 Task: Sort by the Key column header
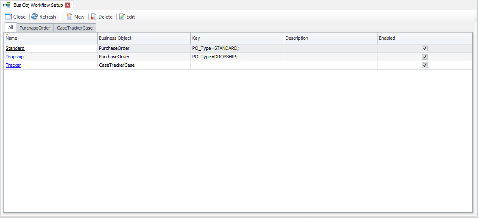pos(237,38)
